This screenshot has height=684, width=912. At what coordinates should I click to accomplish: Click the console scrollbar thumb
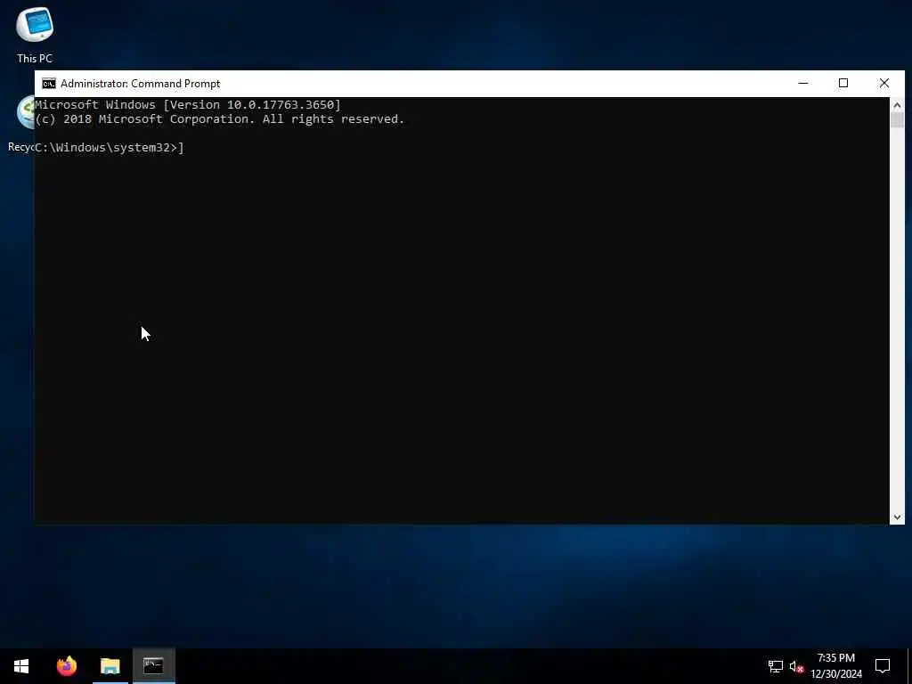(x=897, y=120)
